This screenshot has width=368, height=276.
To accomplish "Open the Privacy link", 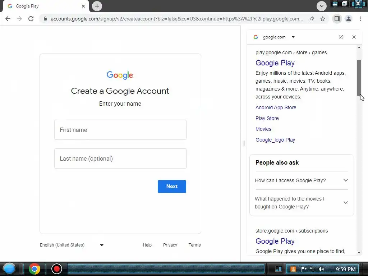I will (170, 245).
